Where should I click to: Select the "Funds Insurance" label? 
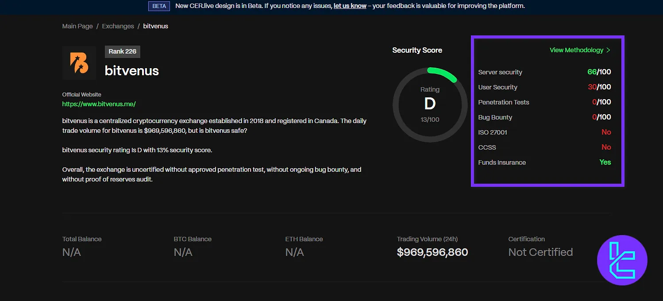[x=502, y=162]
